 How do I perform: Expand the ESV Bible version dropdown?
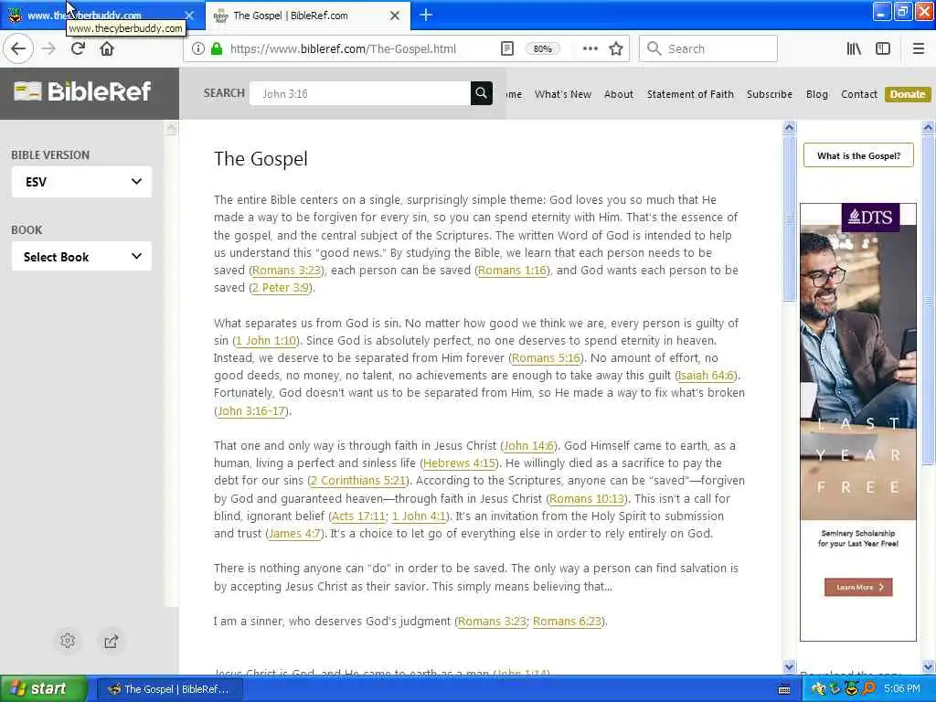click(81, 182)
